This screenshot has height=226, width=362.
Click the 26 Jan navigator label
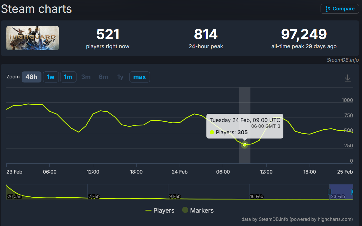click(14, 196)
